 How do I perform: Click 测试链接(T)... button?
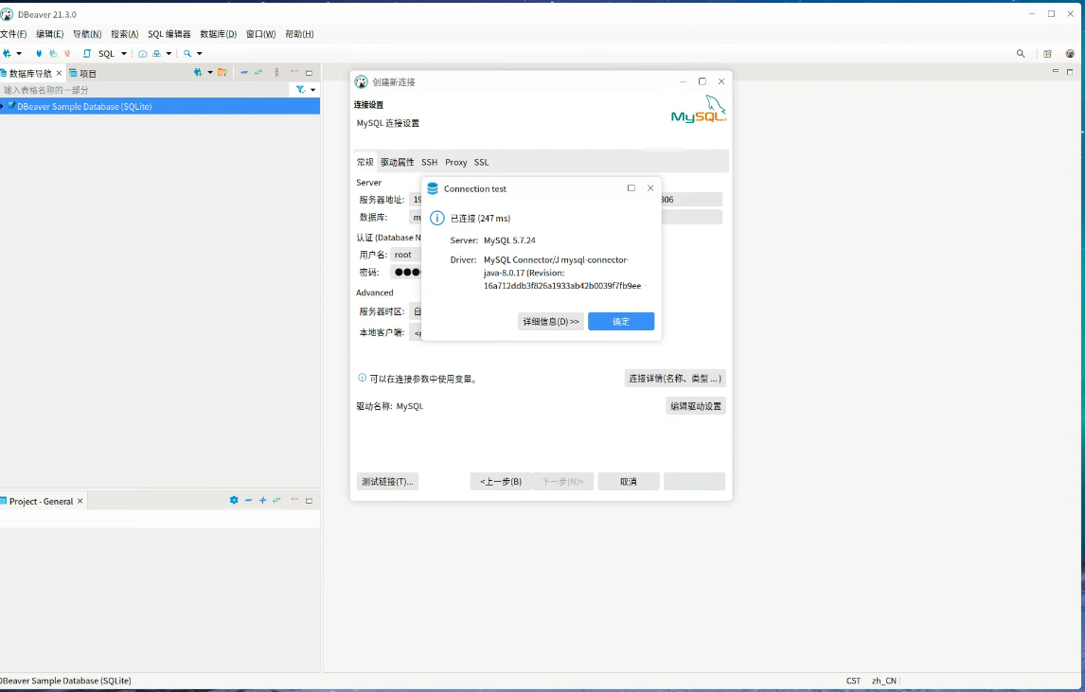pyautogui.click(x=387, y=482)
